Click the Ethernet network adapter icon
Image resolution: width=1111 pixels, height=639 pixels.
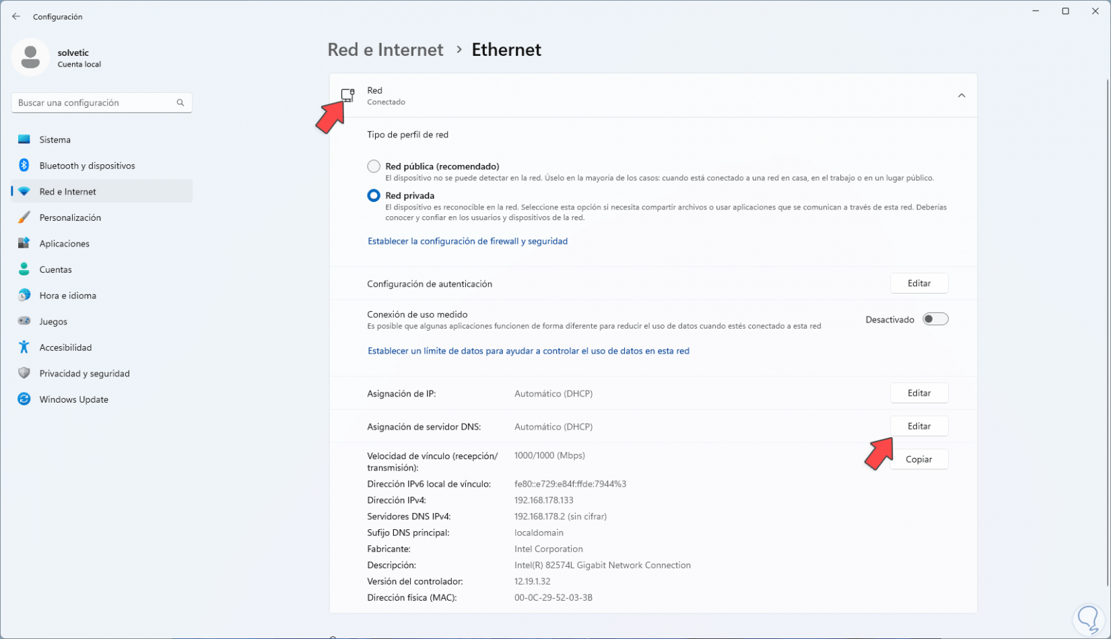349,95
